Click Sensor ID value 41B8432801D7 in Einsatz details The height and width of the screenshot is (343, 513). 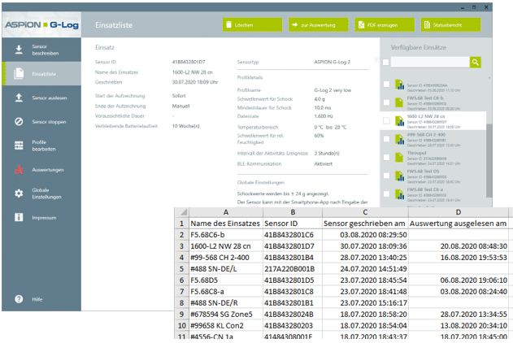(x=189, y=62)
